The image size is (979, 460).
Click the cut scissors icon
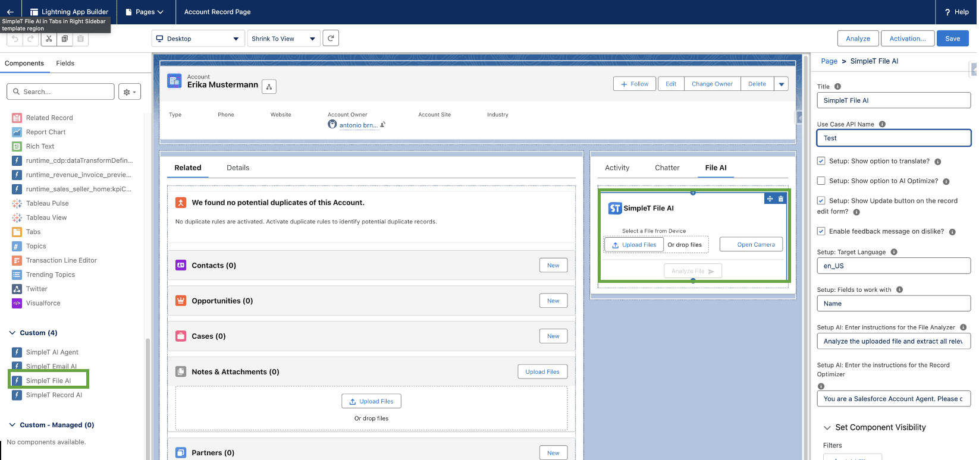49,39
